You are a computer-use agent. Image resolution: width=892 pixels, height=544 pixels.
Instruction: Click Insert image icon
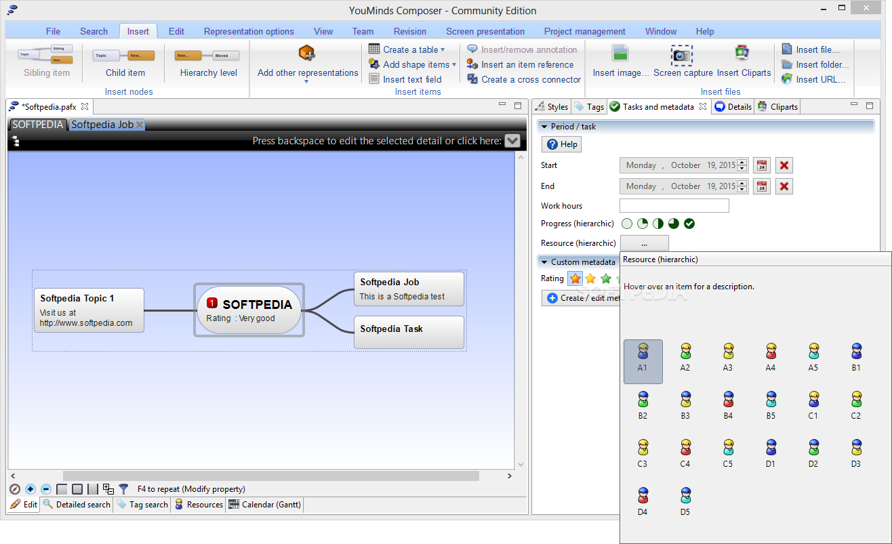620,53
